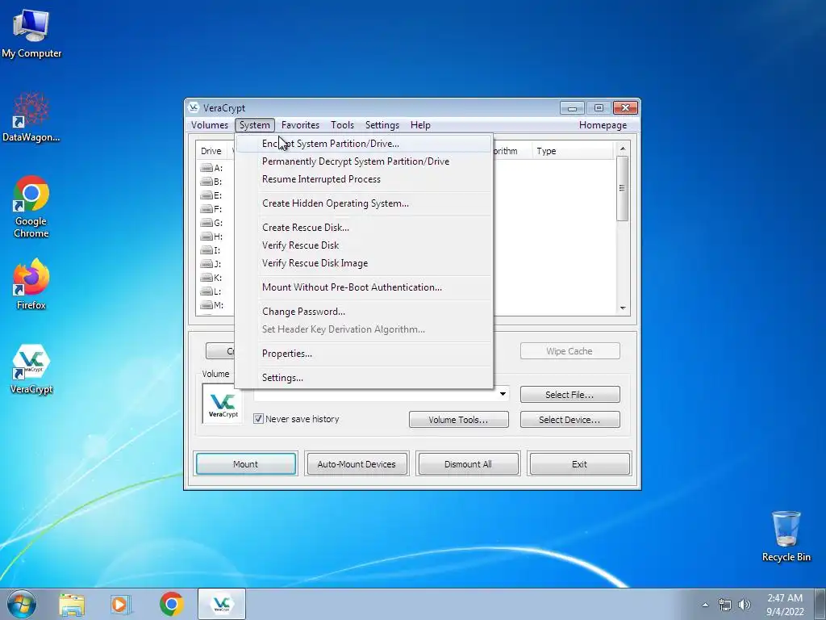Click the Drive column header
This screenshot has width=826, height=620.
click(x=212, y=151)
